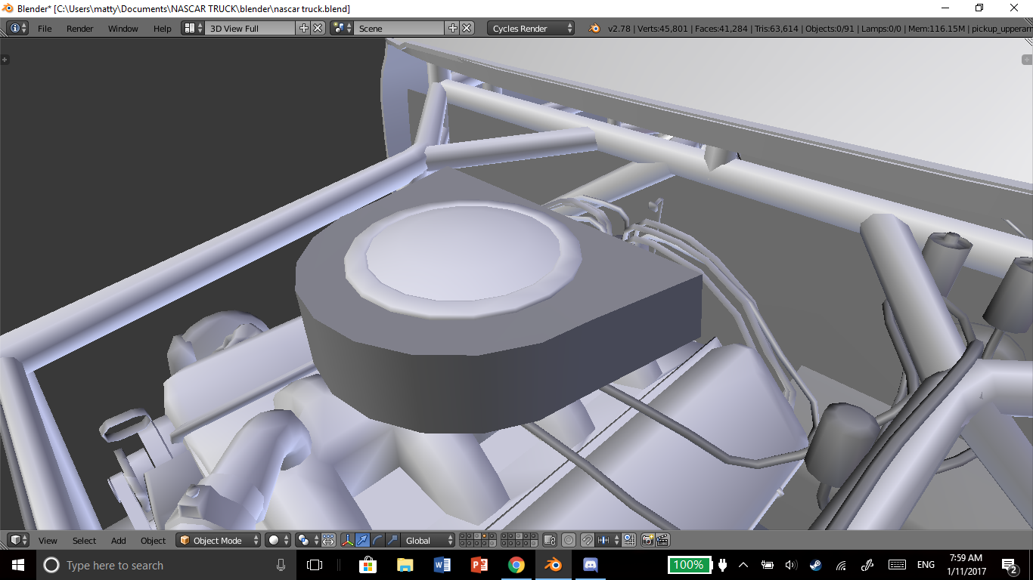Viewport: 1033px width, 580px height.
Task: Open the Object Mode dropdown
Action: [x=219, y=540]
